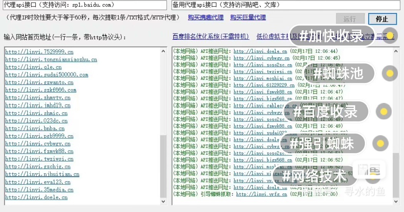This screenshot has width=404, height=212.
Task: Click the yellow dot beside #蜘蛛池
Action: 390,73
